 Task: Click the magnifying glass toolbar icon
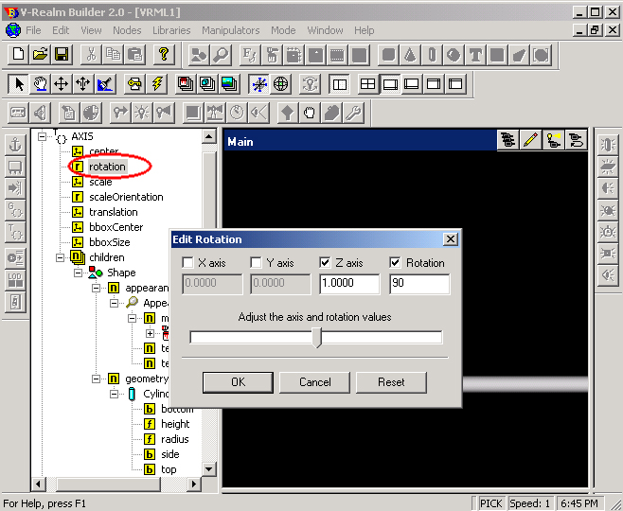219,54
